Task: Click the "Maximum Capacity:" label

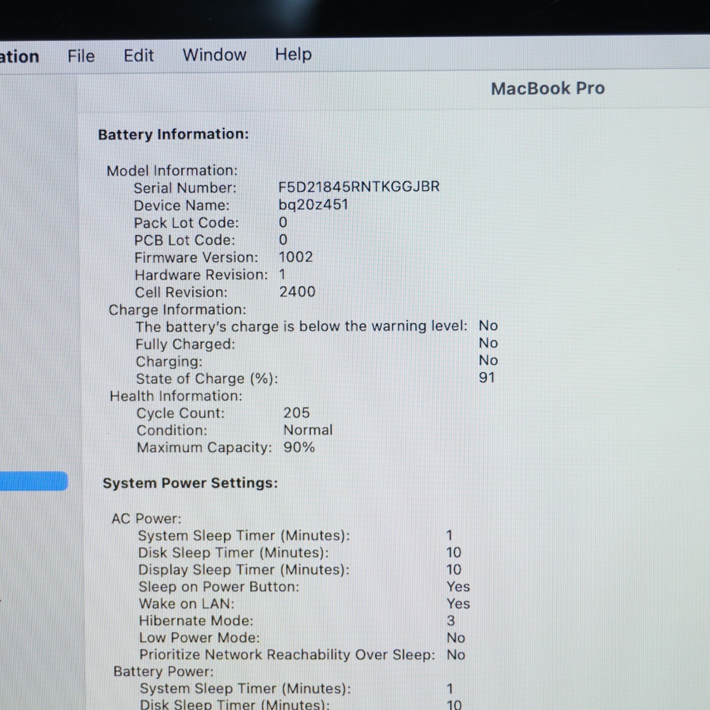Action: pos(204,447)
